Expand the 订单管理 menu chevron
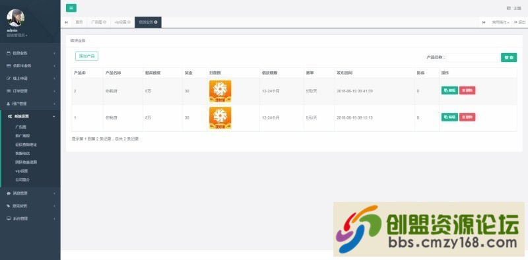 coord(54,91)
